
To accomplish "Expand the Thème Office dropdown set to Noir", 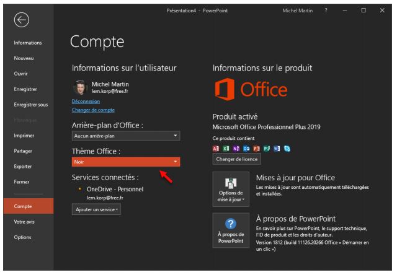I will point(126,161).
